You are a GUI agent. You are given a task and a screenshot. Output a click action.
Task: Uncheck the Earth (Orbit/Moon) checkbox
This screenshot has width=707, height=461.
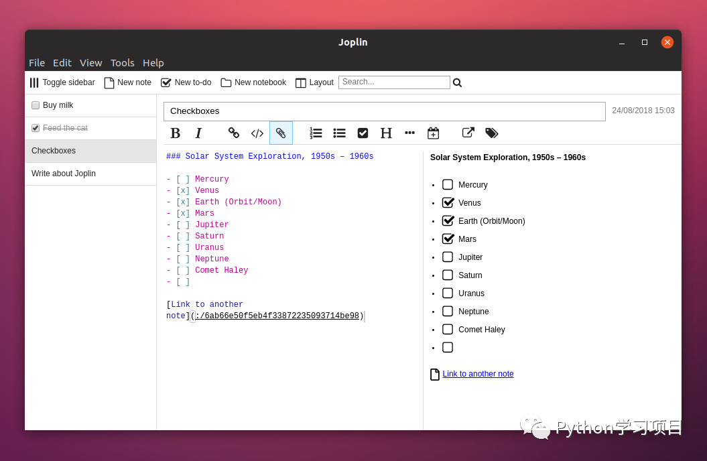point(448,220)
